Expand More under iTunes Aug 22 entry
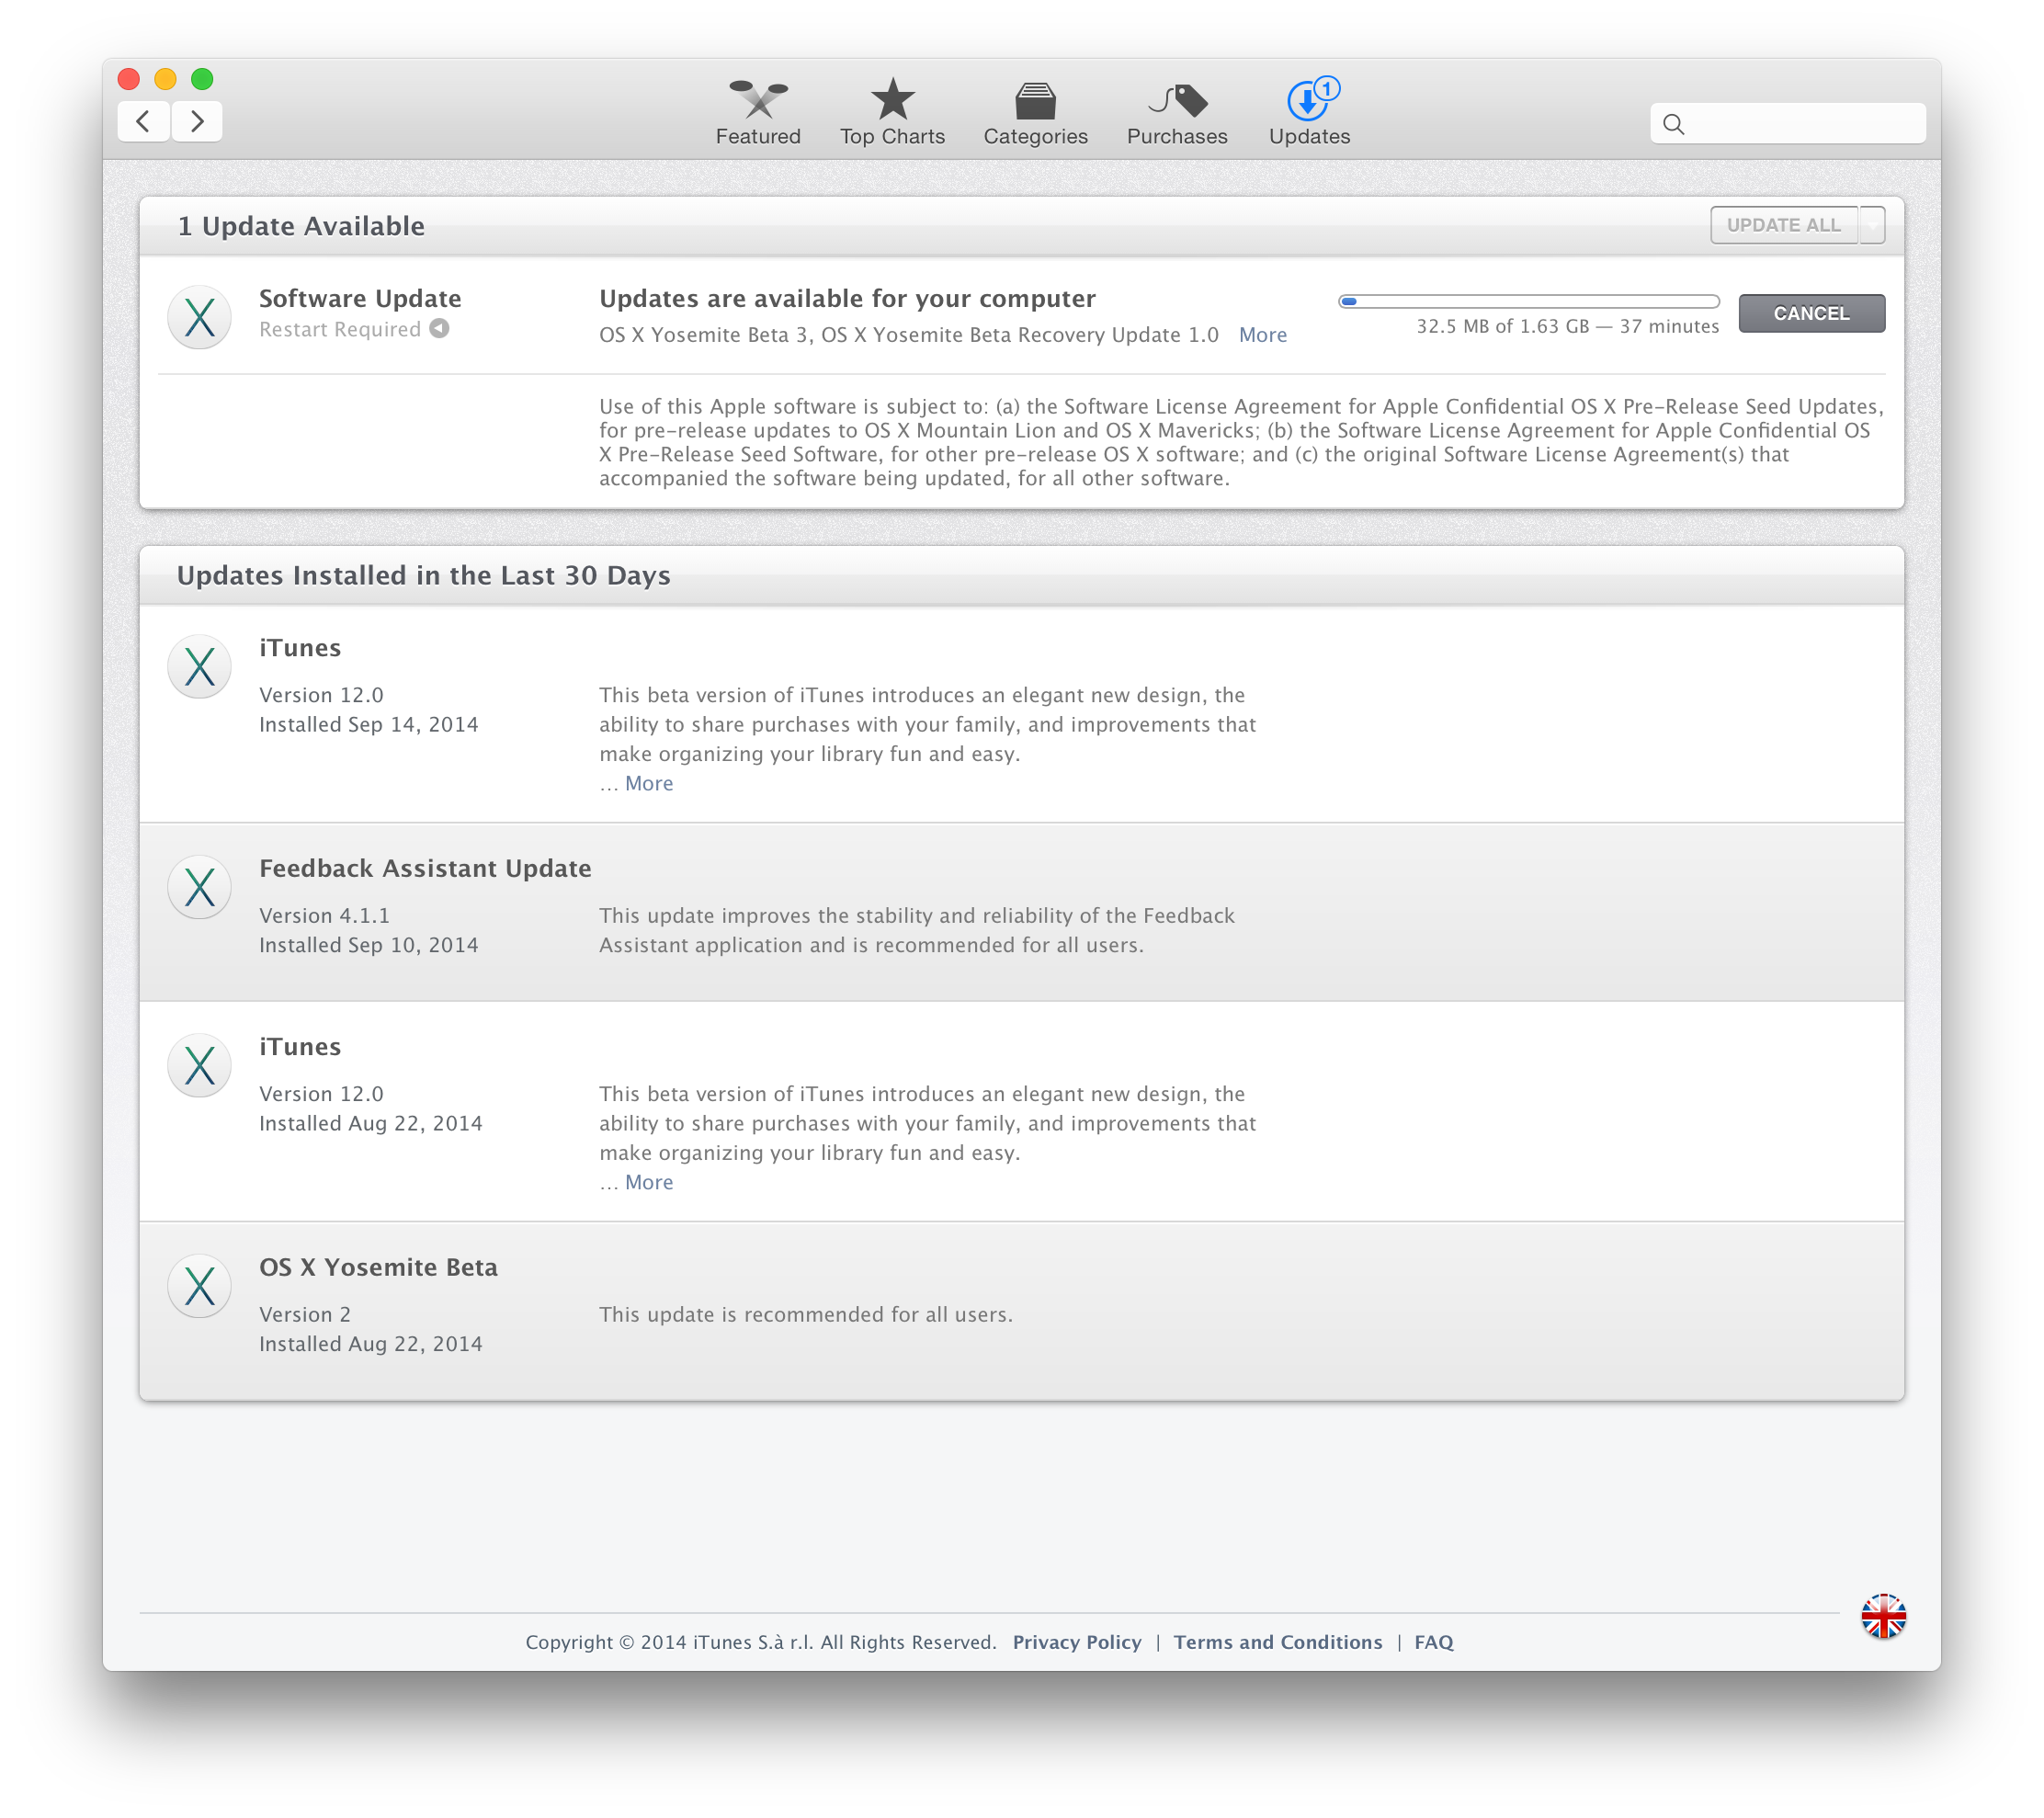This screenshot has height=1818, width=2044. 649,1183
